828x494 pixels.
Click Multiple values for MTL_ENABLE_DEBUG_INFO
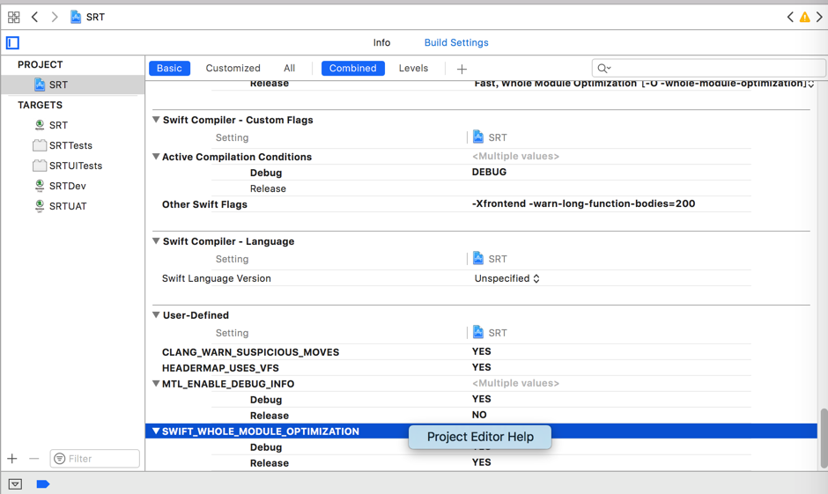point(515,383)
